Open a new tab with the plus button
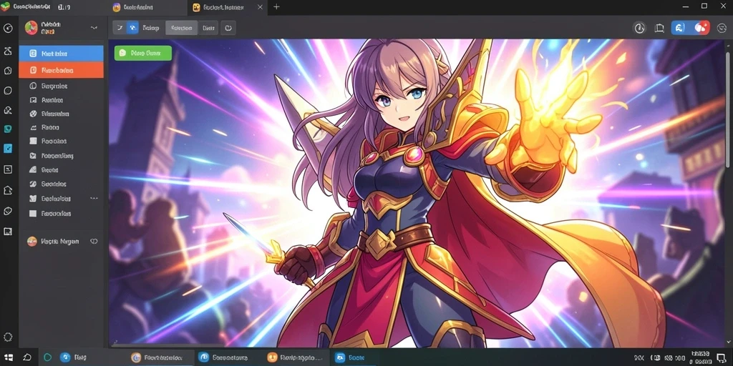733x366 pixels. point(276,7)
